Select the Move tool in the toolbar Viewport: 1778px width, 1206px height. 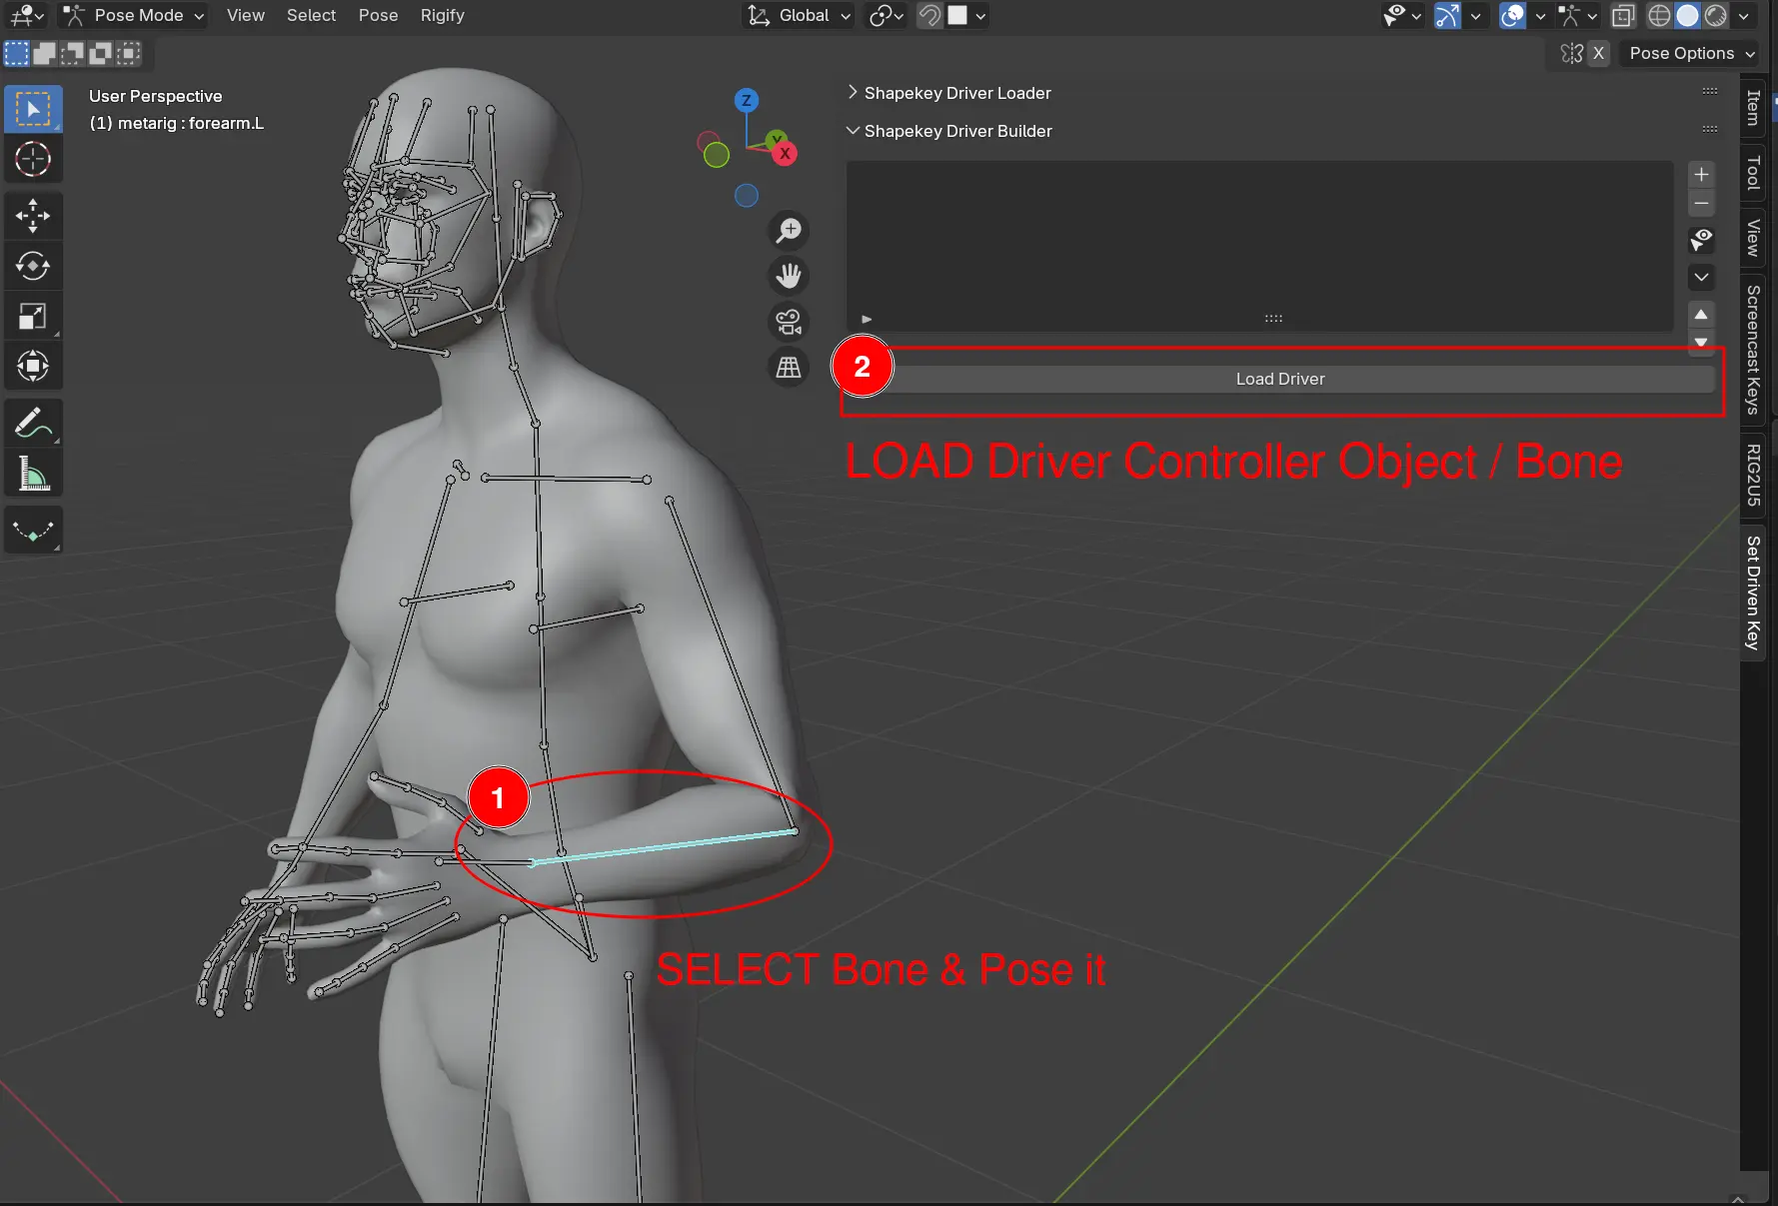click(33, 215)
